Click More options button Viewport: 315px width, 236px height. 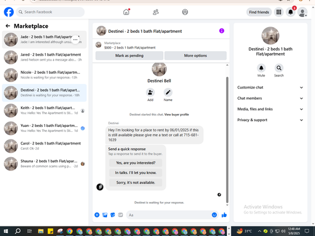195,56
